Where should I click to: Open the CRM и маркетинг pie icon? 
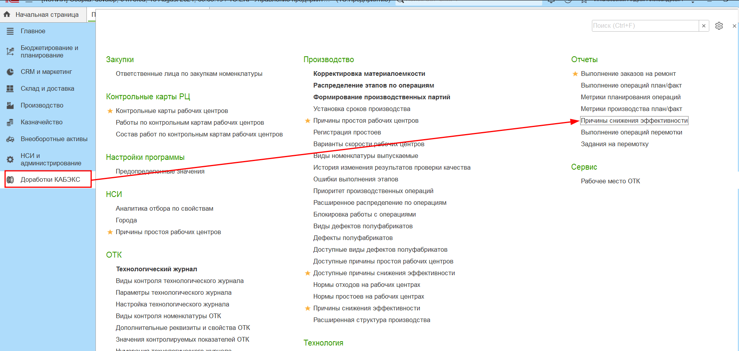10,72
